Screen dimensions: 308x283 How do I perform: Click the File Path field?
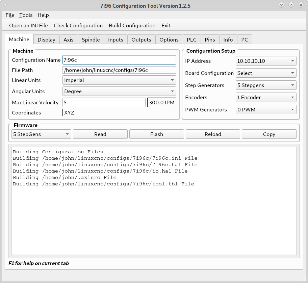coord(119,70)
